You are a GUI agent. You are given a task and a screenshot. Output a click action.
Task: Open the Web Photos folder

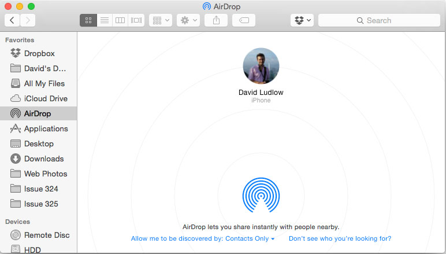click(x=38, y=174)
